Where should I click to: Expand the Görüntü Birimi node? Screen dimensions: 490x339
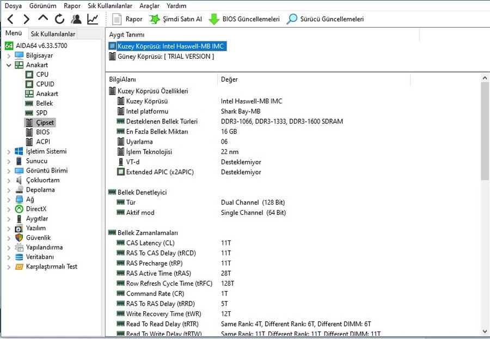click(x=9, y=171)
